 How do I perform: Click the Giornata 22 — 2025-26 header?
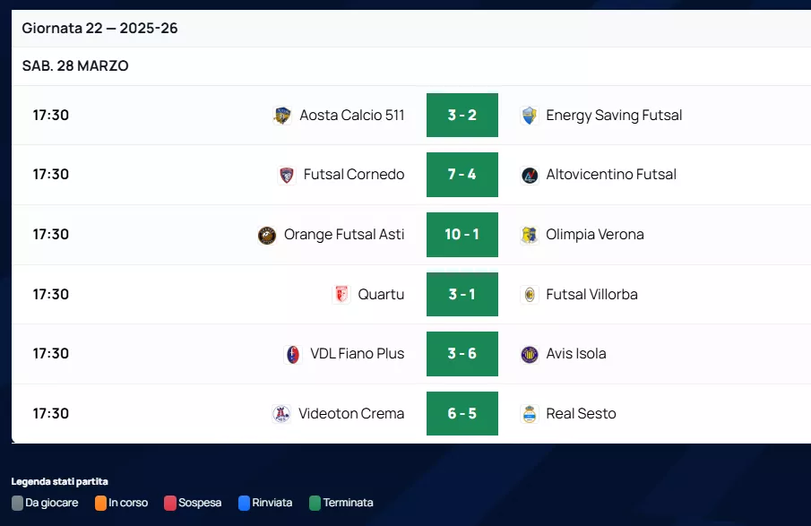click(100, 29)
